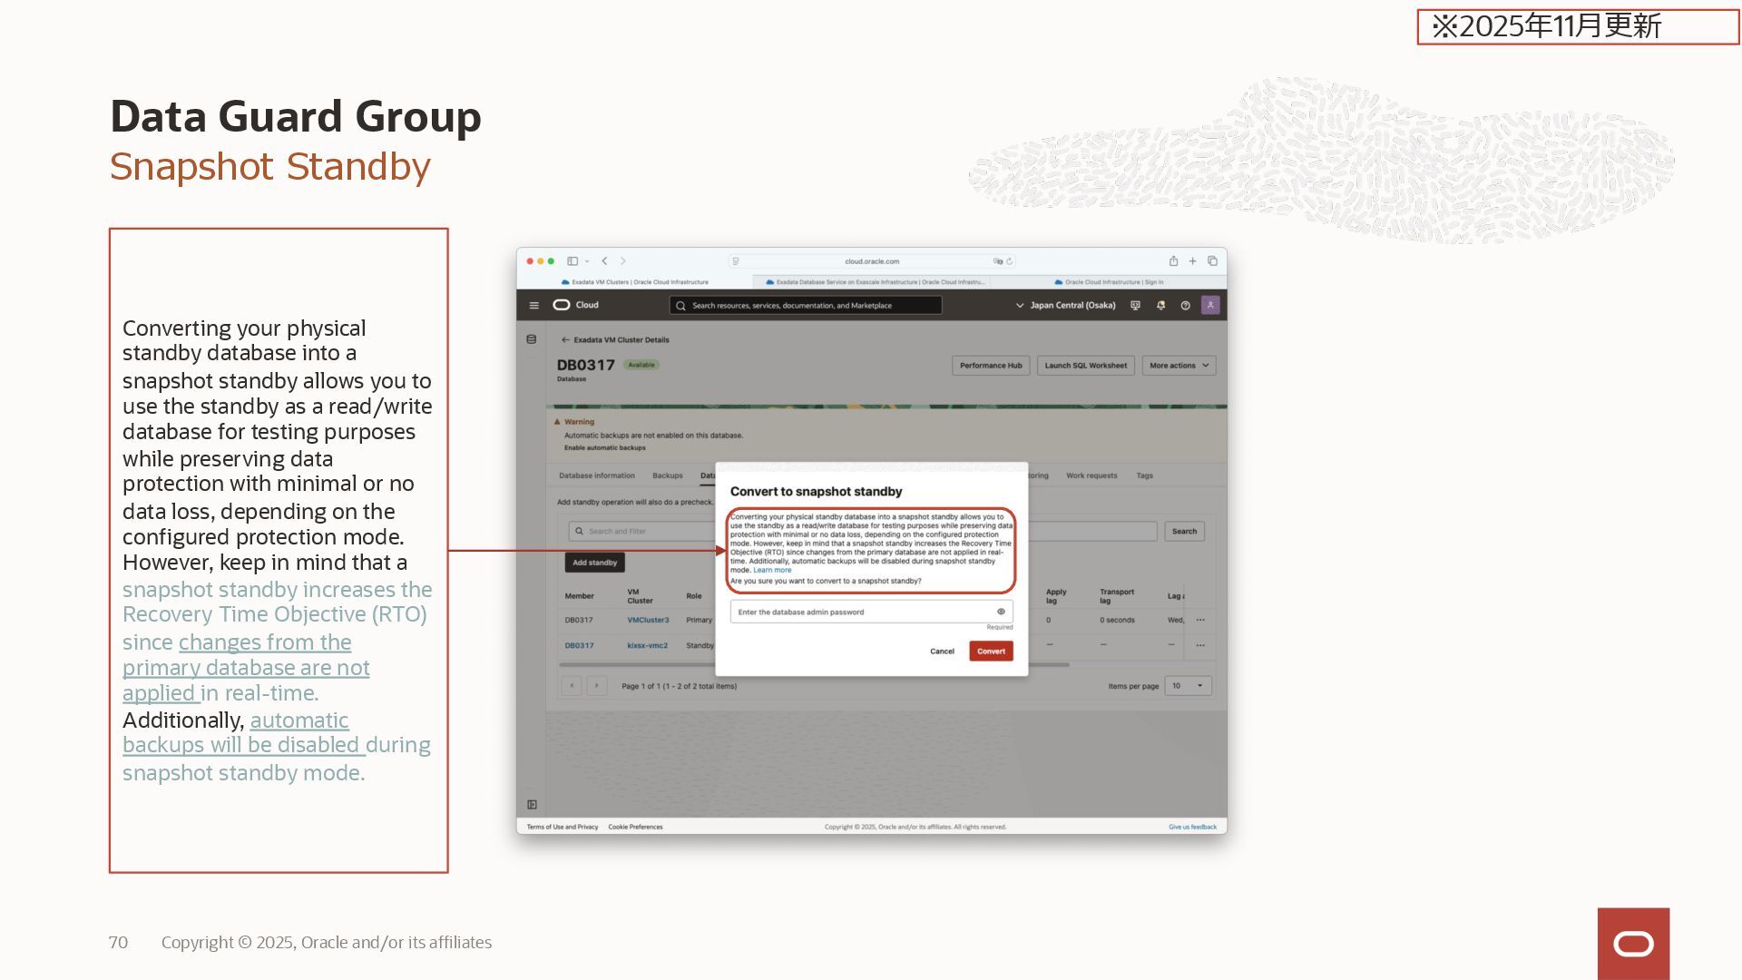Open the help question mark icon
The width and height of the screenshot is (1742, 980).
[x=1185, y=306]
